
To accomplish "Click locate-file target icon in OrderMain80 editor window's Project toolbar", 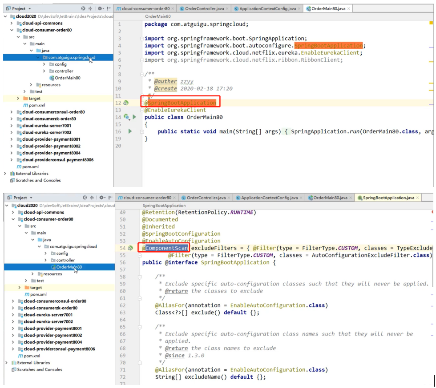I will point(83,8).
